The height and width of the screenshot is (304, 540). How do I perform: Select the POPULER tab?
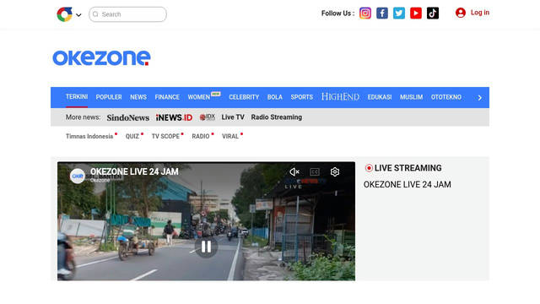[x=109, y=97]
